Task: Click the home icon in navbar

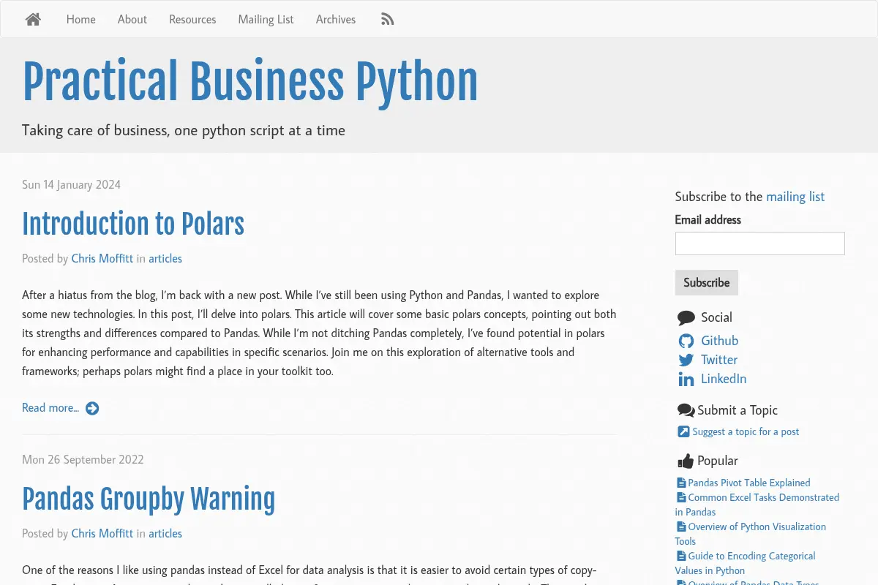Action: coord(33,20)
